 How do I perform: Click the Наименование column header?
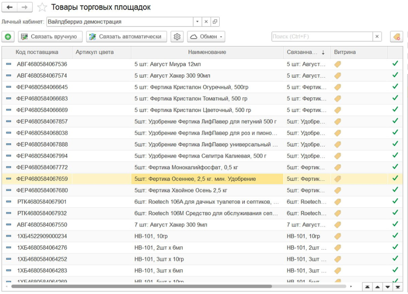click(207, 52)
